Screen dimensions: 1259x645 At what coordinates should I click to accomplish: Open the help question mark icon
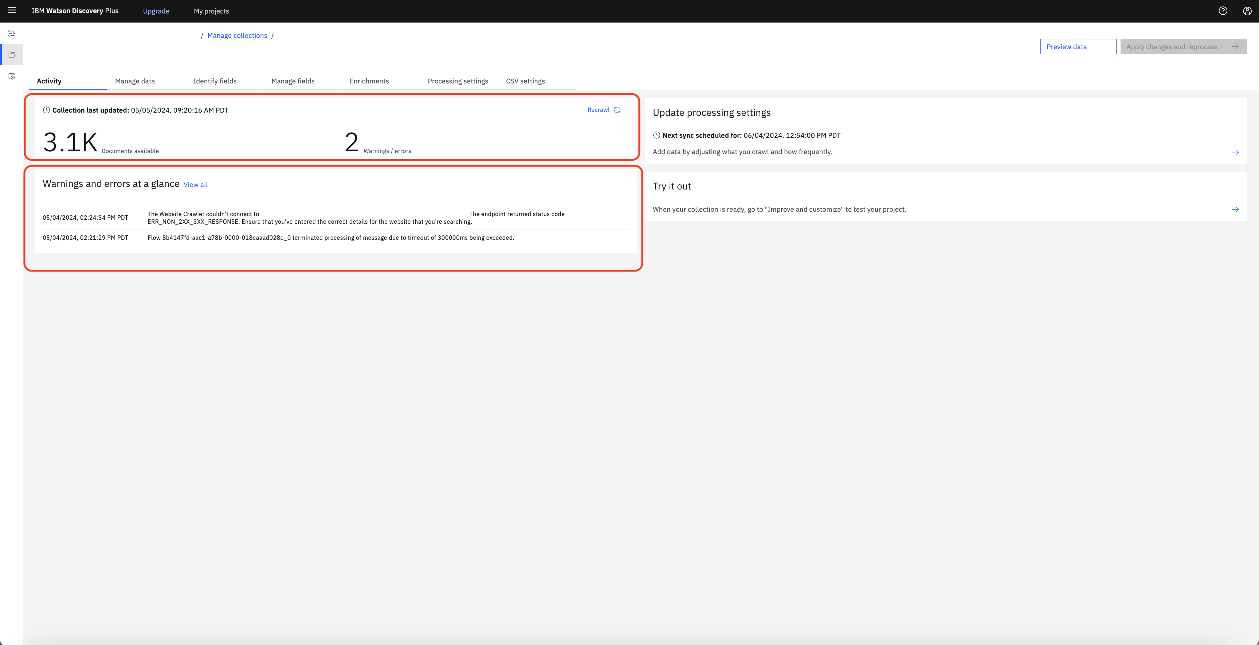1223,11
